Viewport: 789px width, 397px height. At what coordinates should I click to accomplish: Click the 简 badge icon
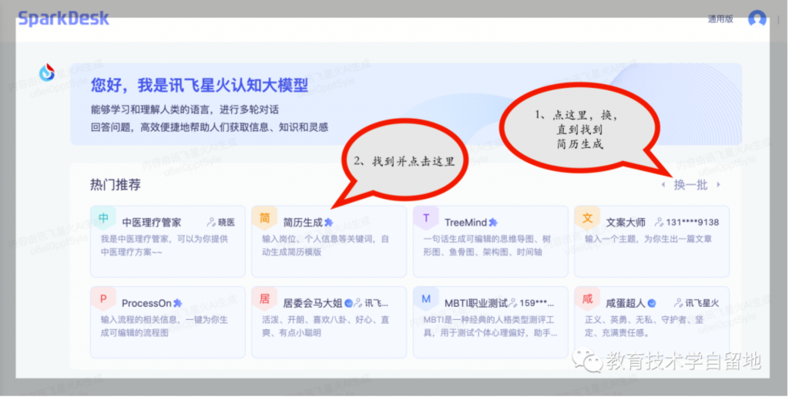265,218
